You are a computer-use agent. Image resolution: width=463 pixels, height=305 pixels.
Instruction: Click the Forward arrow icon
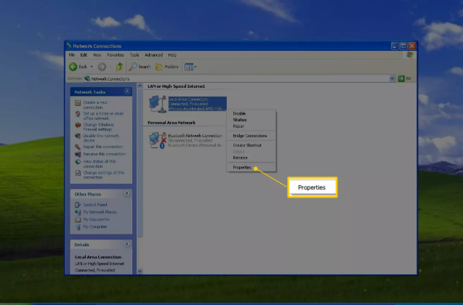[102, 67]
